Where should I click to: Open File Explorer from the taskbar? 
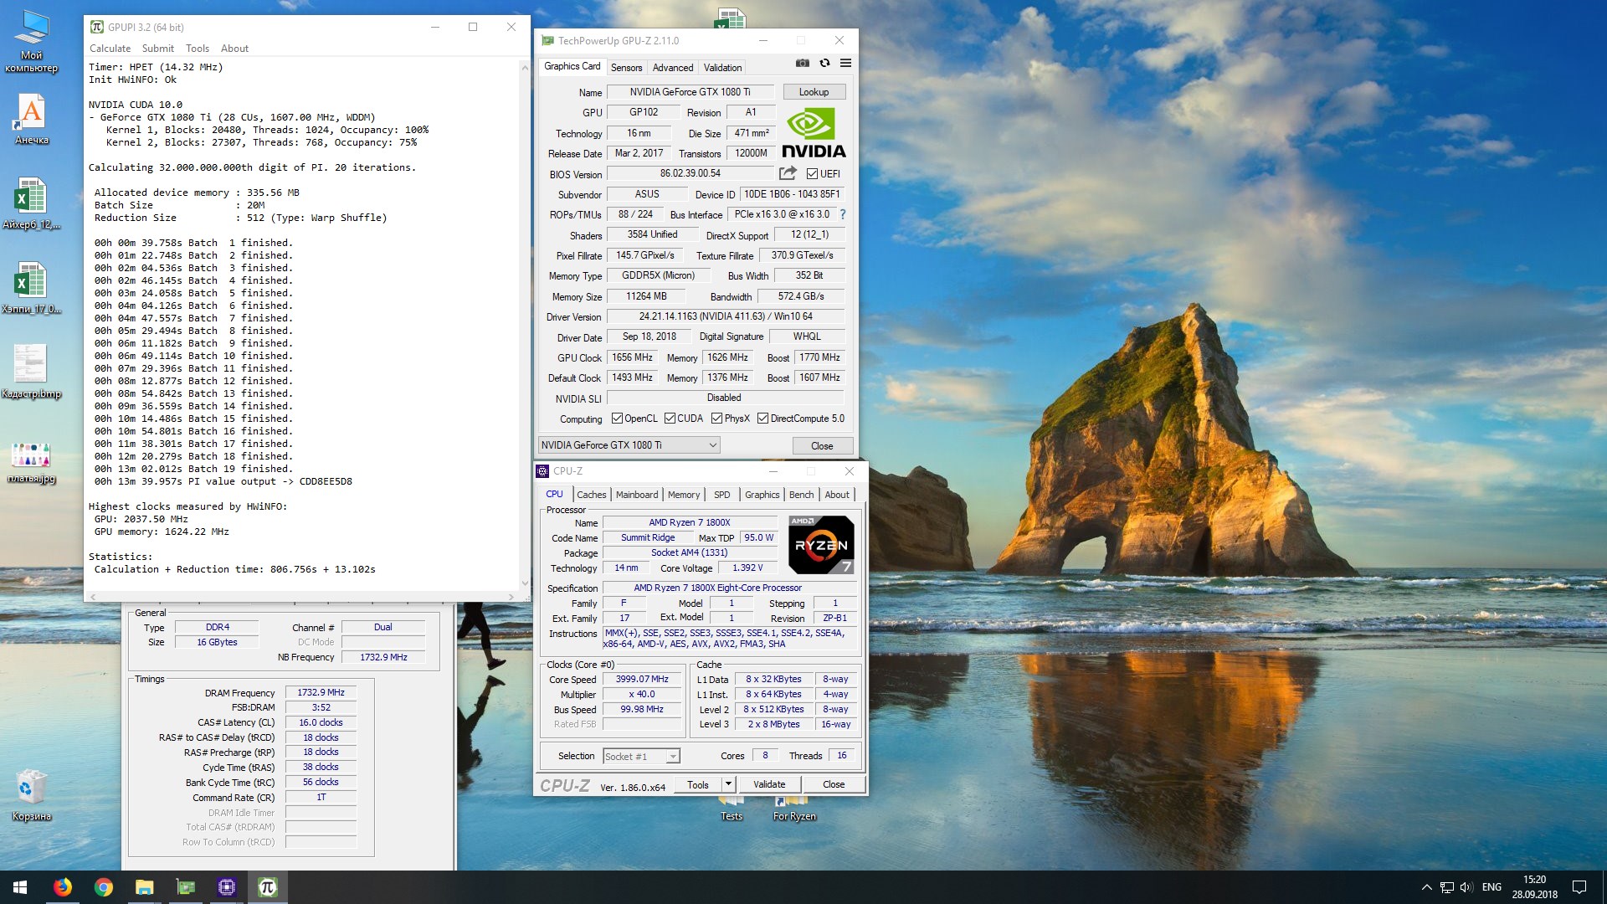tap(144, 887)
